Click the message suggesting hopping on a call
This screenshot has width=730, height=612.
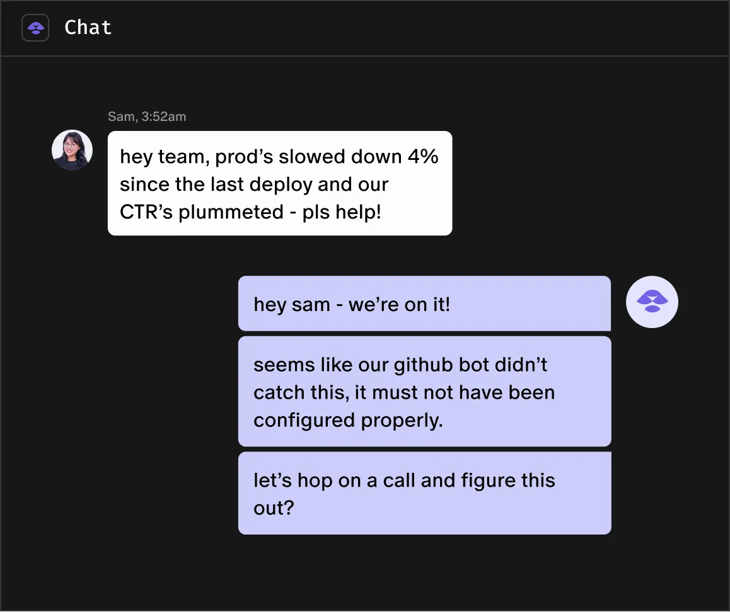coord(424,493)
